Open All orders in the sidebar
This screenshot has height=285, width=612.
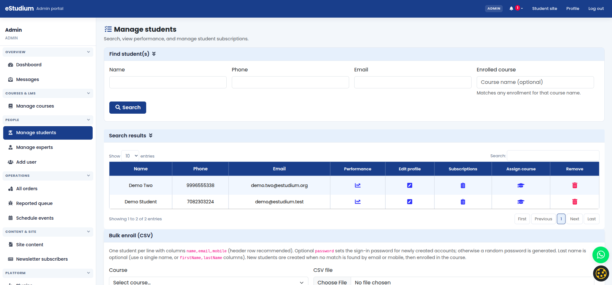(x=48, y=189)
